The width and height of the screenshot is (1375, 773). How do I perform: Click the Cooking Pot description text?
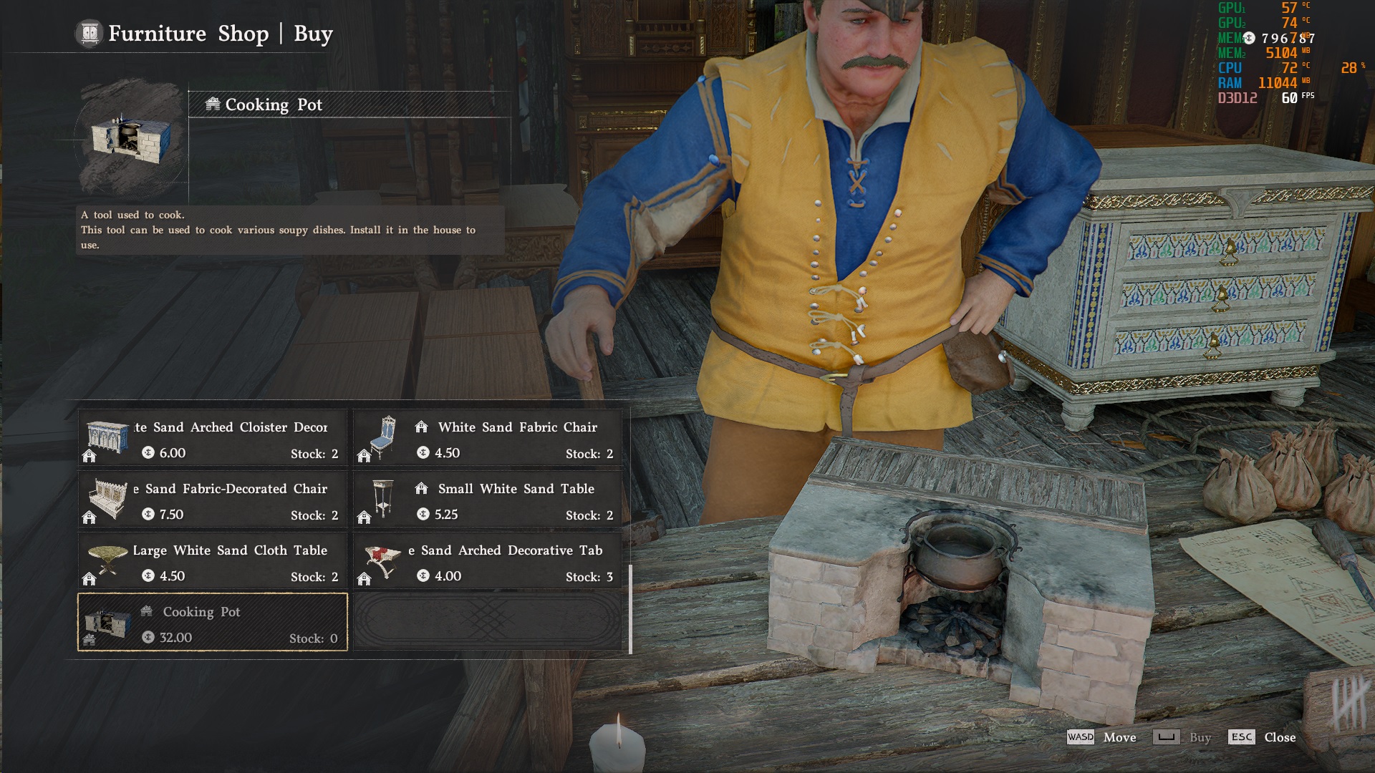pos(278,230)
